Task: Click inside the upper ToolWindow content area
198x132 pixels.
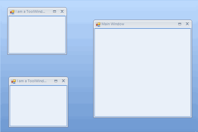Action: [x=37, y=34]
